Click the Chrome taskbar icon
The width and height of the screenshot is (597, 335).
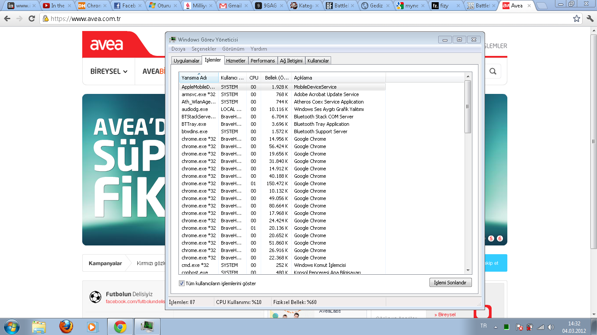(x=120, y=327)
